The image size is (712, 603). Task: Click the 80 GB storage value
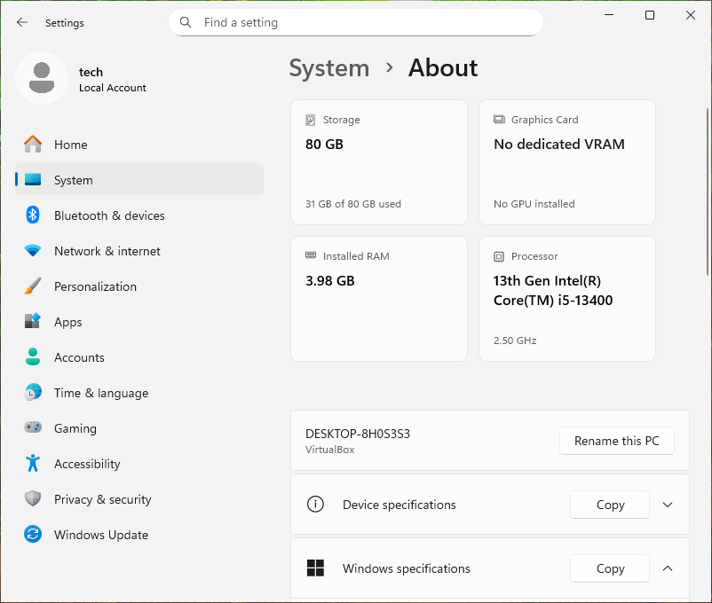pyautogui.click(x=324, y=145)
